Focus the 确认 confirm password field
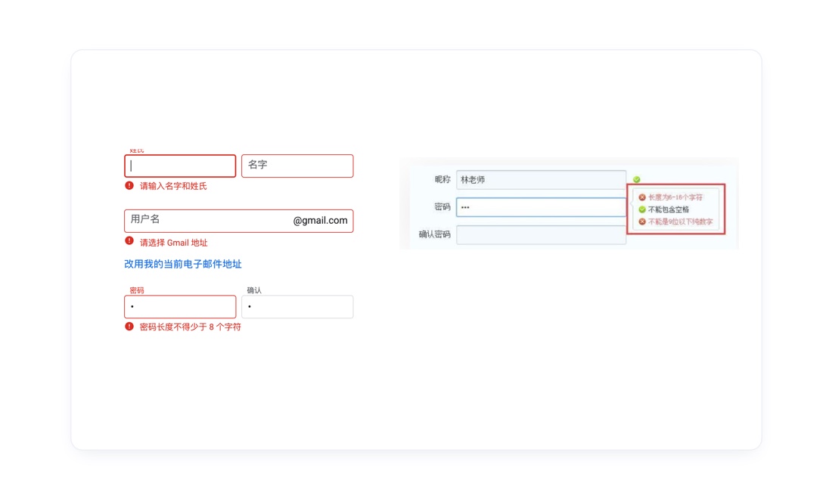This screenshot has width=832, height=499. 297,307
